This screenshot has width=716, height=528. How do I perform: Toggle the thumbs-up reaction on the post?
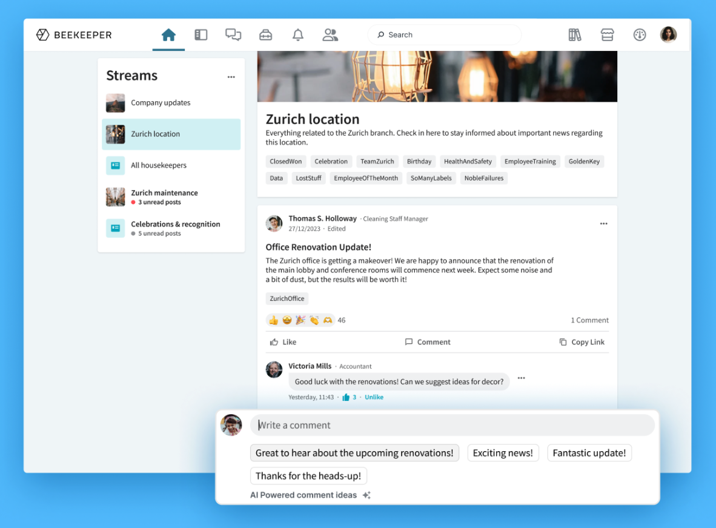273,320
